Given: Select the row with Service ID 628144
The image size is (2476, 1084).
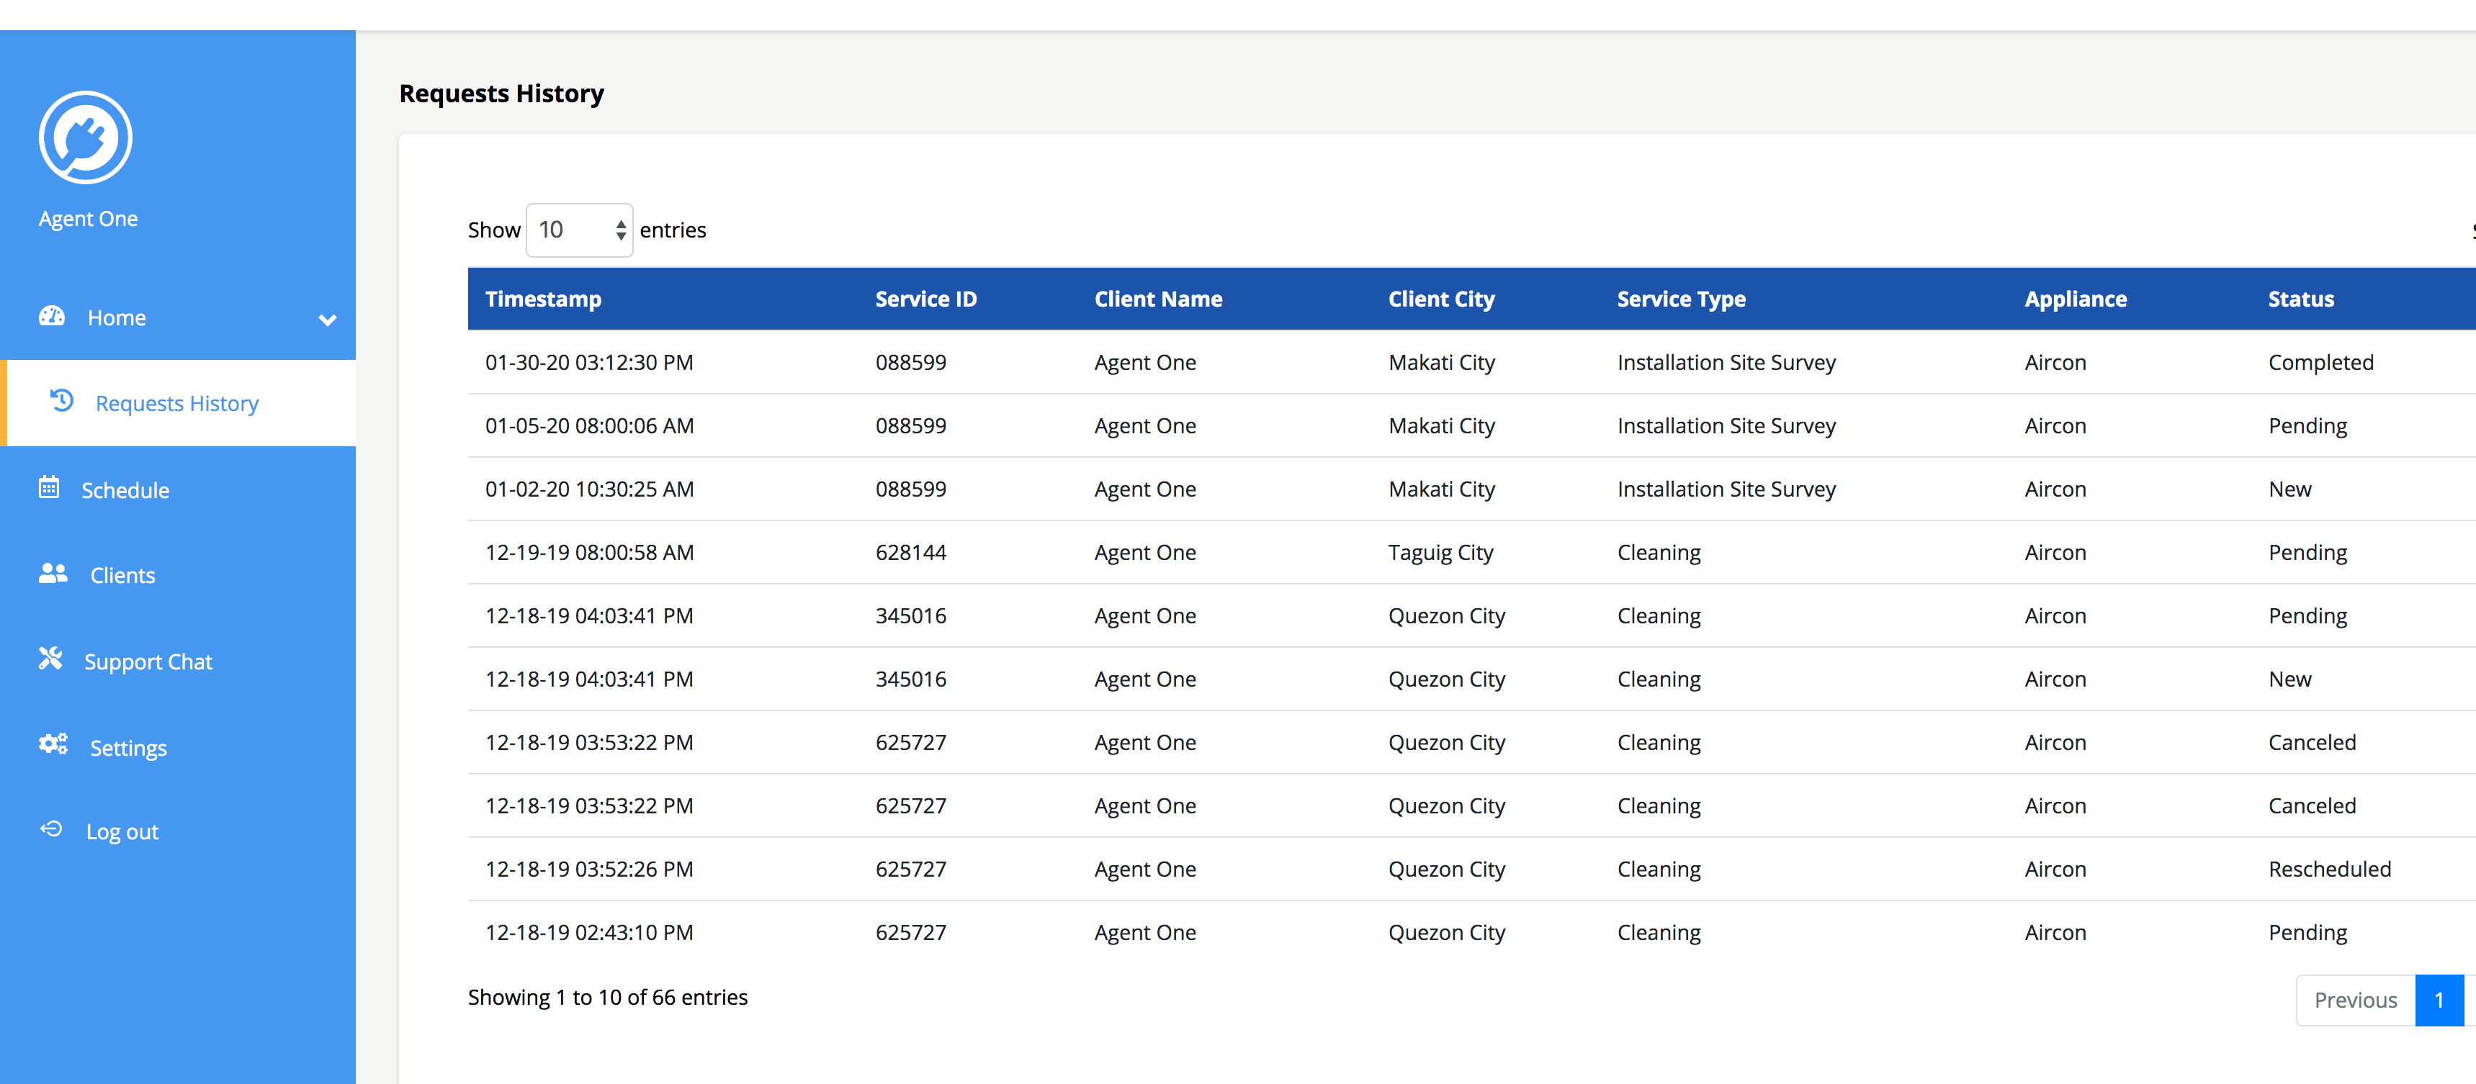Looking at the screenshot, I should click(910, 553).
